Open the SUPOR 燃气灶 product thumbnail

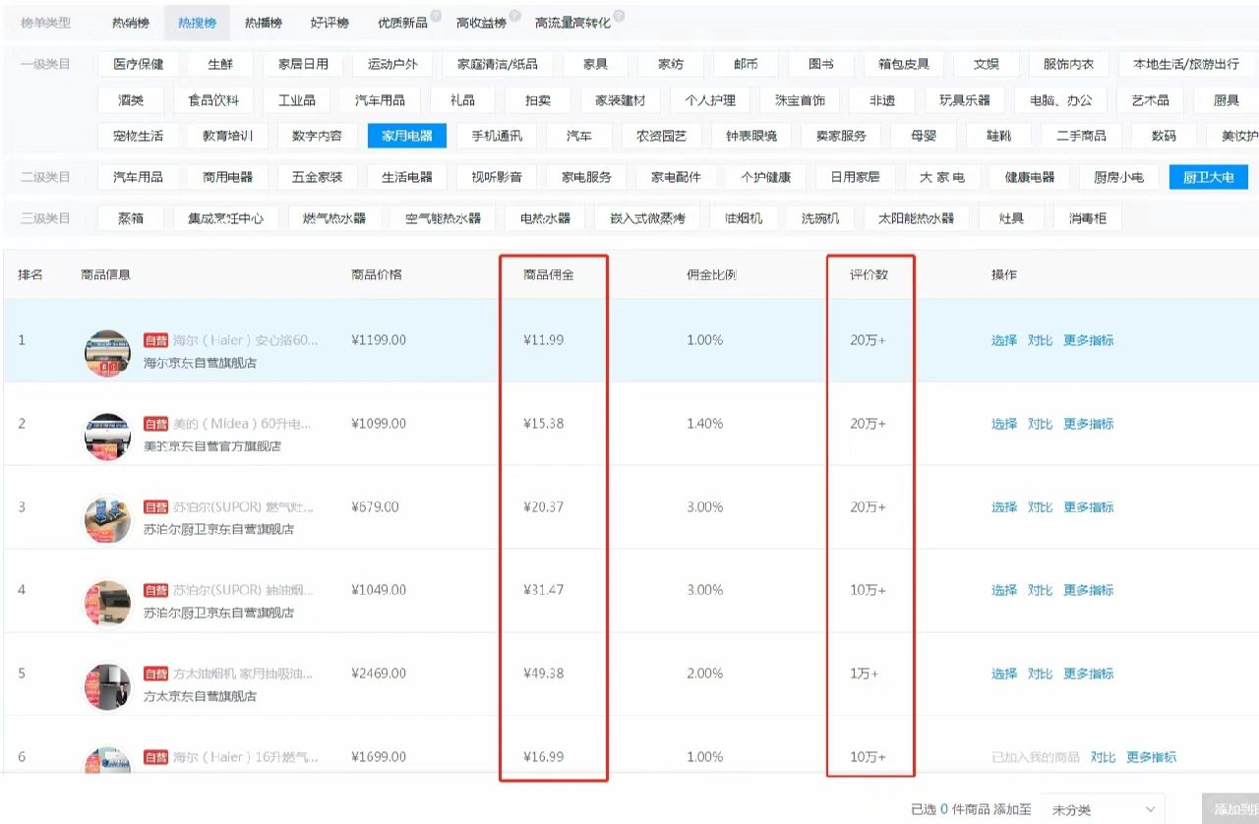(x=107, y=519)
